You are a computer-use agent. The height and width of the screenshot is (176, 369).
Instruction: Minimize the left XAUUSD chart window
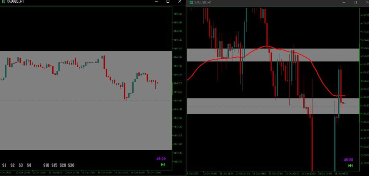[x=156, y=2]
